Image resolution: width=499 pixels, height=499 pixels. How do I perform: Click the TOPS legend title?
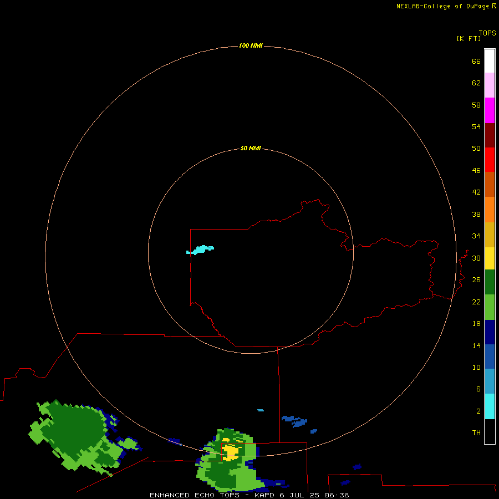coord(487,33)
